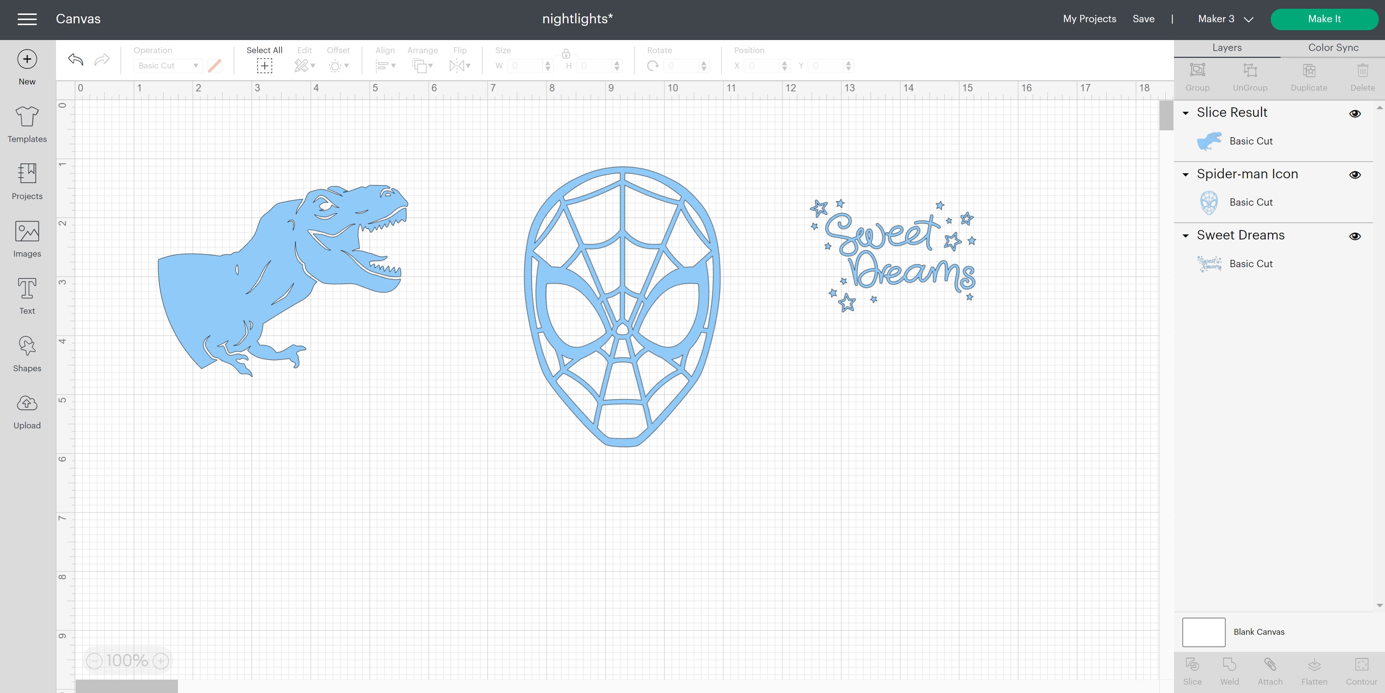This screenshot has width=1385, height=693.
Task: Open My Projects
Action: pyautogui.click(x=1089, y=19)
